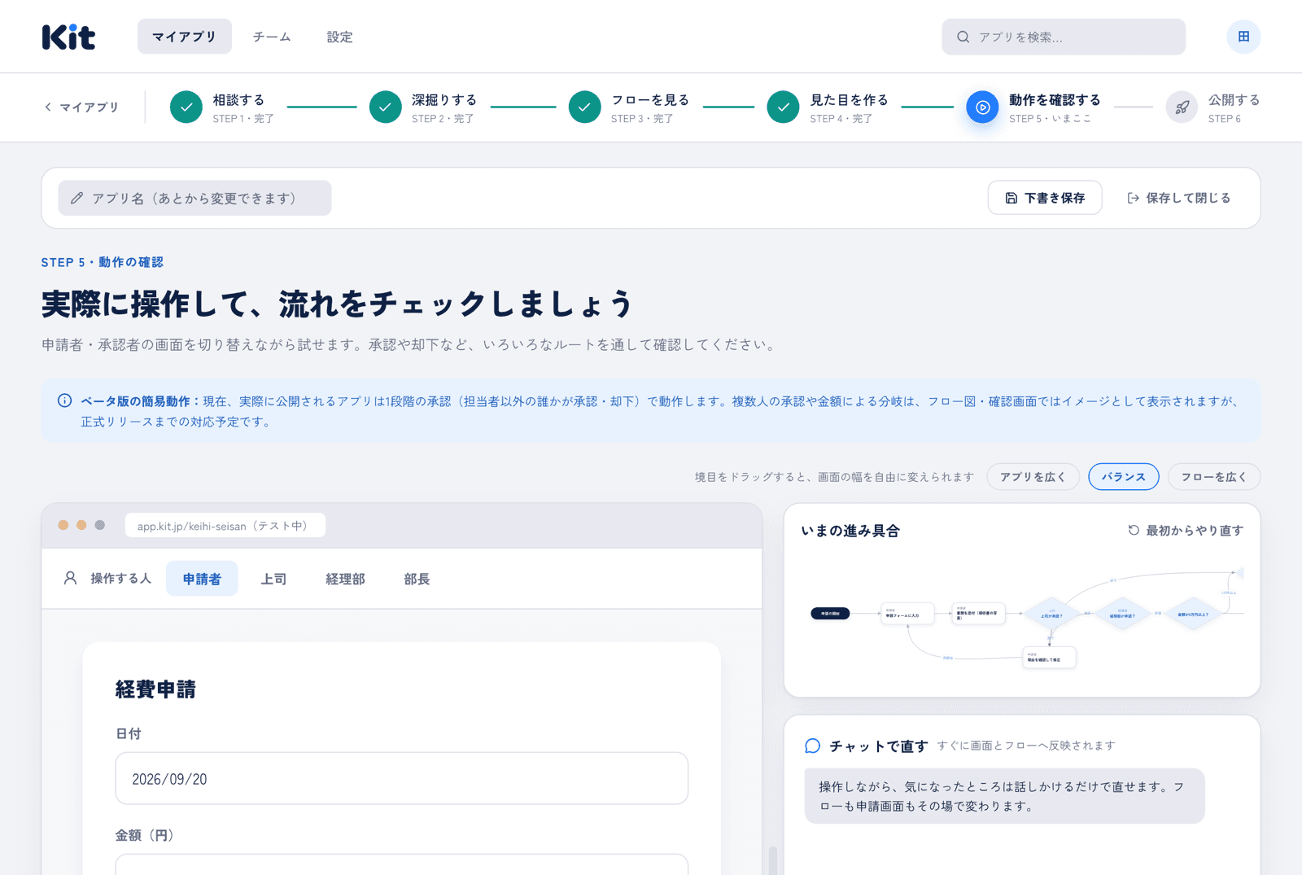Switch operator to 部長
Viewport: 1302px width, 875px height.
pyautogui.click(x=417, y=579)
